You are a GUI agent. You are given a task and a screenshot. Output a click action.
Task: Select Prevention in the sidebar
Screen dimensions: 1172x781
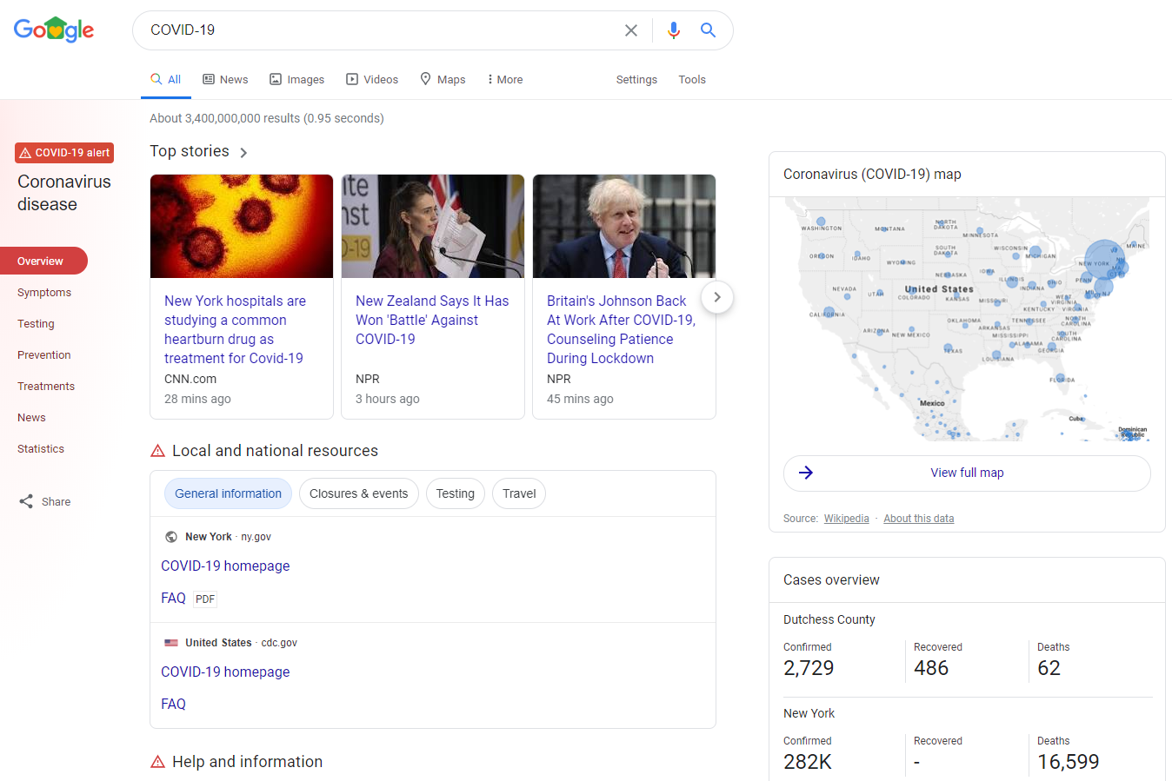(44, 355)
